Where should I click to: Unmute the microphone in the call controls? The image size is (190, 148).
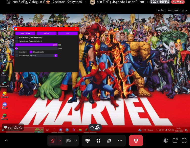point(53,141)
